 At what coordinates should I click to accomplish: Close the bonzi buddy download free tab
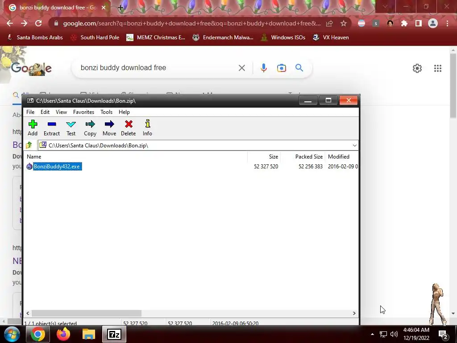[104, 8]
